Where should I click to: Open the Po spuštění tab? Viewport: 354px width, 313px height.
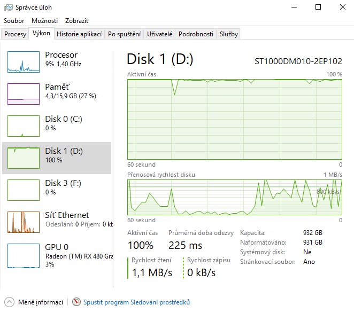click(124, 34)
